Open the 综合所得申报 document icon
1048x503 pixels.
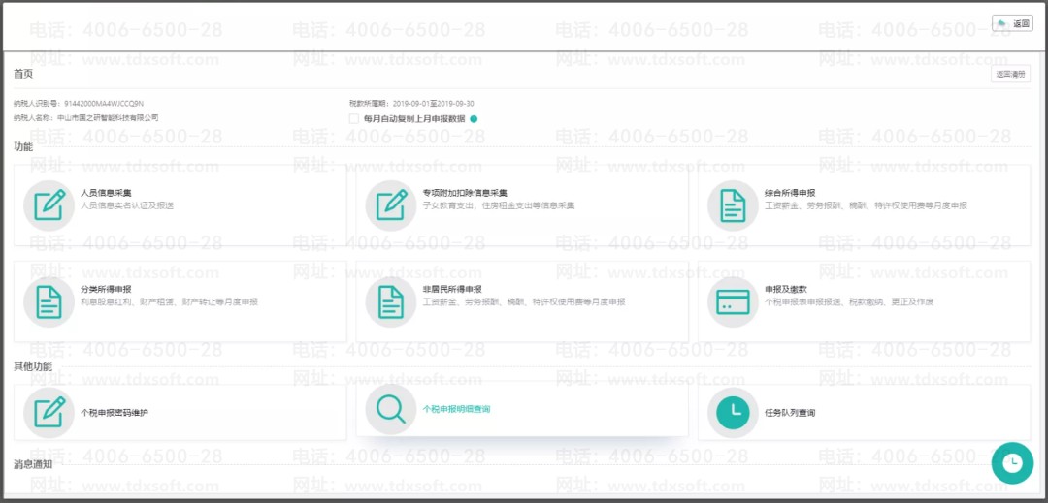(734, 205)
